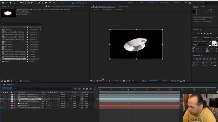Toggle the fx switch on Pre-comp 12 layer
218x122 pixels.
click(x=49, y=105)
